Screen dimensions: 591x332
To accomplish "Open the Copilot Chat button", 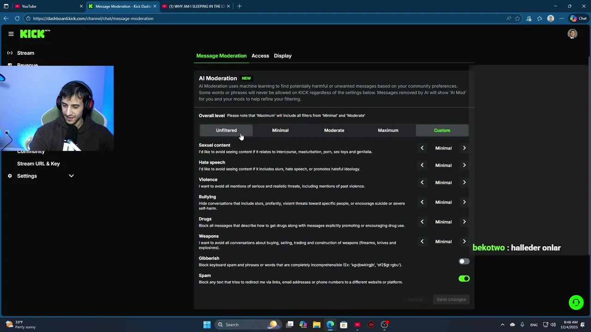I will tap(578, 18).
